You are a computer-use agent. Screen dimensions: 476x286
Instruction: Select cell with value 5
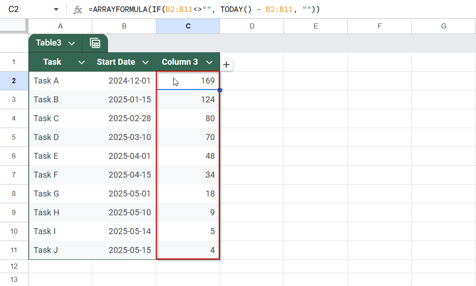pos(188,231)
